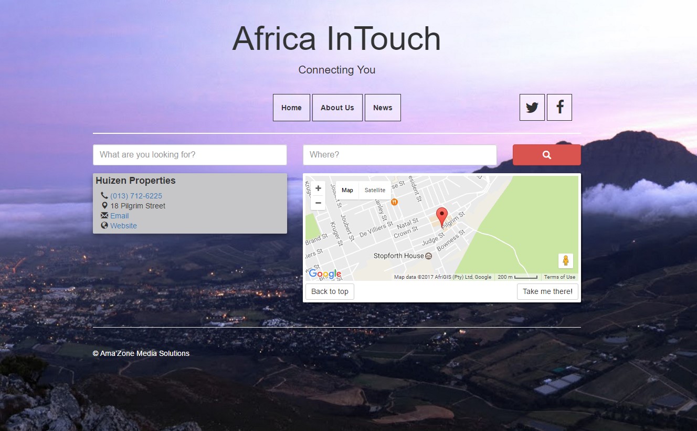Switch map to Satellite view
The height and width of the screenshot is (431, 697).
tap(375, 190)
